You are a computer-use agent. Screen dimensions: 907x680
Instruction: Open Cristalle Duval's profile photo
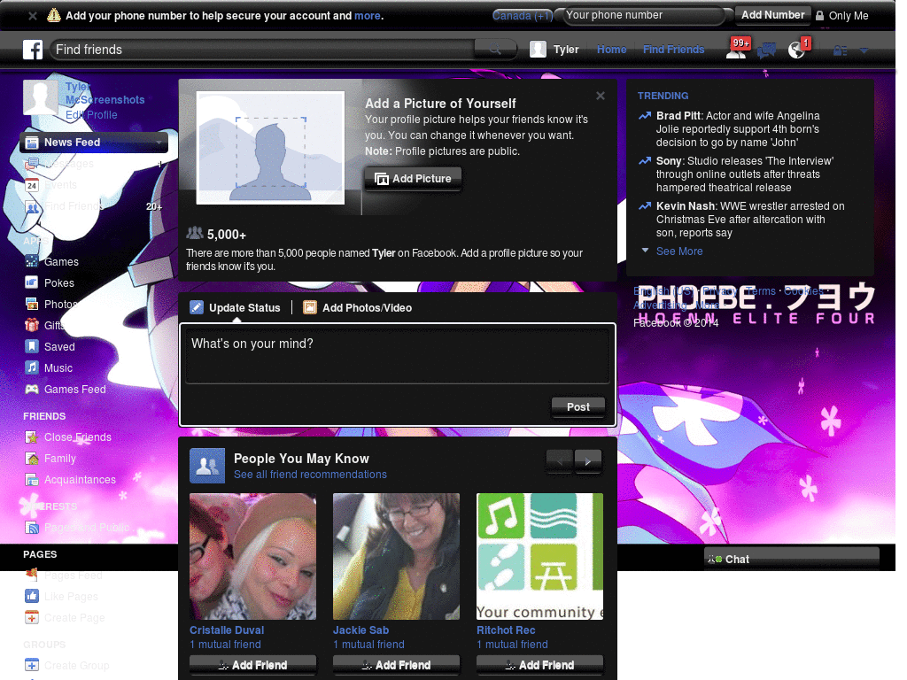(252, 556)
